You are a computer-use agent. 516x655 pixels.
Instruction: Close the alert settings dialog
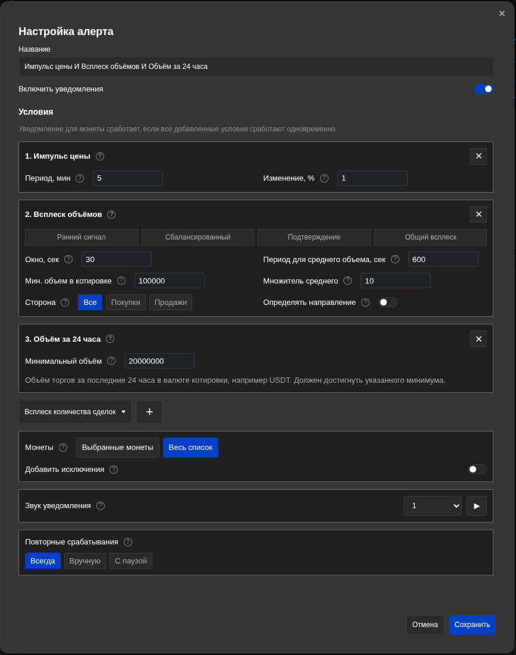pyautogui.click(x=502, y=14)
